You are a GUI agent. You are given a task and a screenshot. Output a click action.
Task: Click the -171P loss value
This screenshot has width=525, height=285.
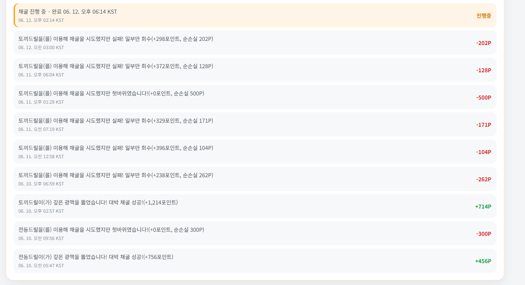[484, 125]
